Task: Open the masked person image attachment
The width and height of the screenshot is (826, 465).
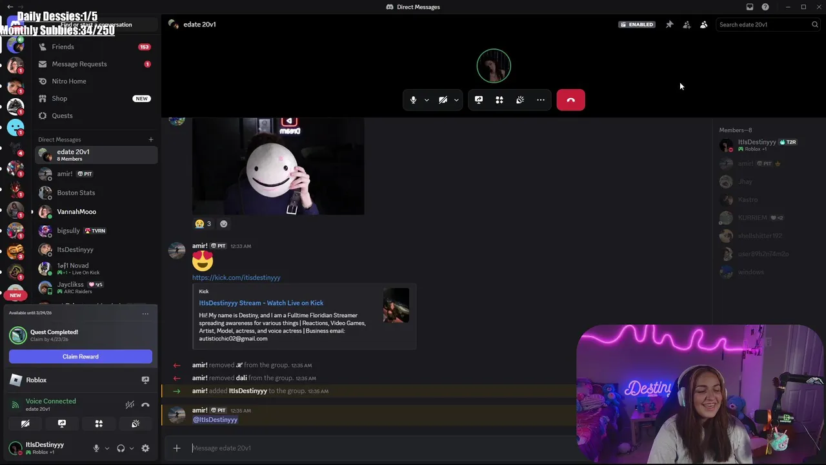Action: point(278,166)
